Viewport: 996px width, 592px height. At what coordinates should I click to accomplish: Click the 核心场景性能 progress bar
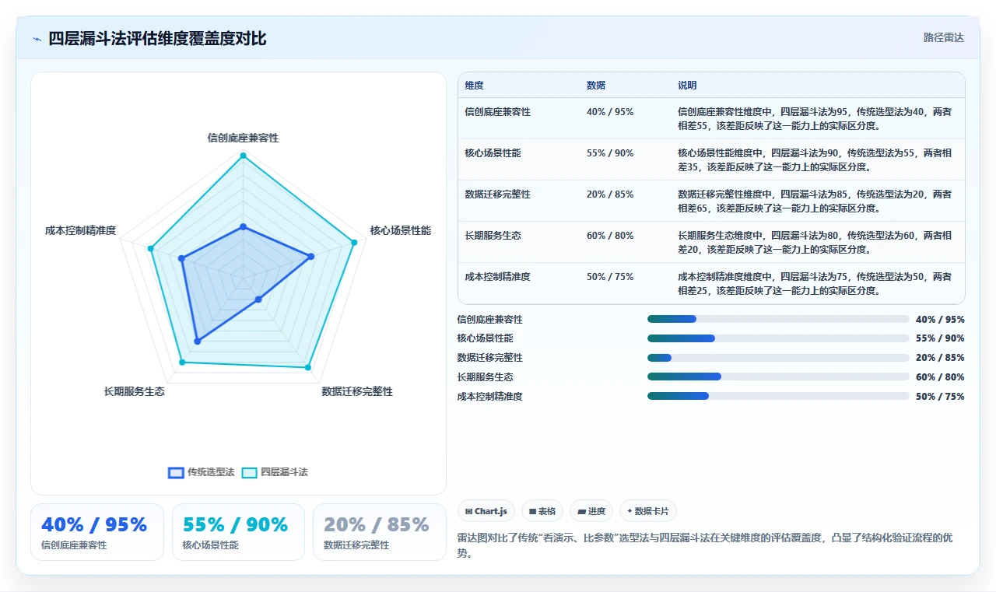[778, 338]
